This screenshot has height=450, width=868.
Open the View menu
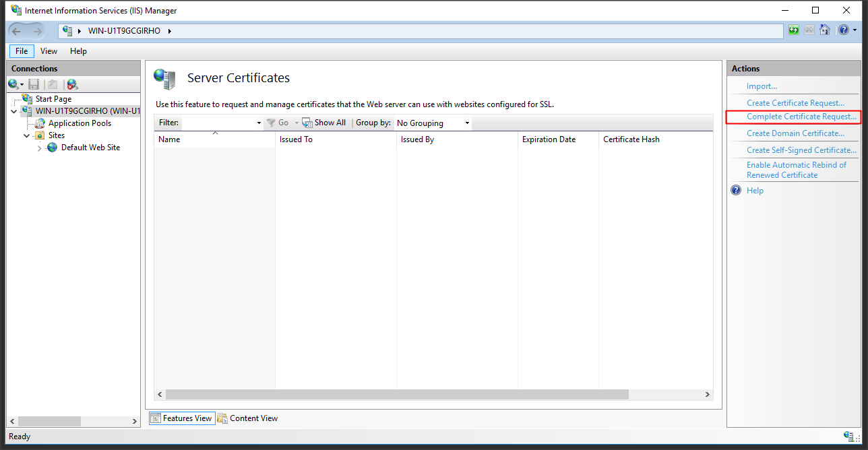[x=49, y=51]
